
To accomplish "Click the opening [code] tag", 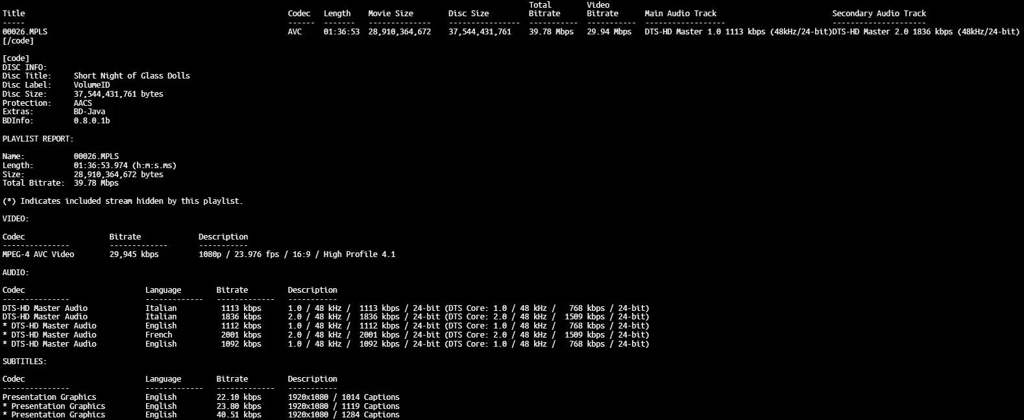I will coord(16,58).
